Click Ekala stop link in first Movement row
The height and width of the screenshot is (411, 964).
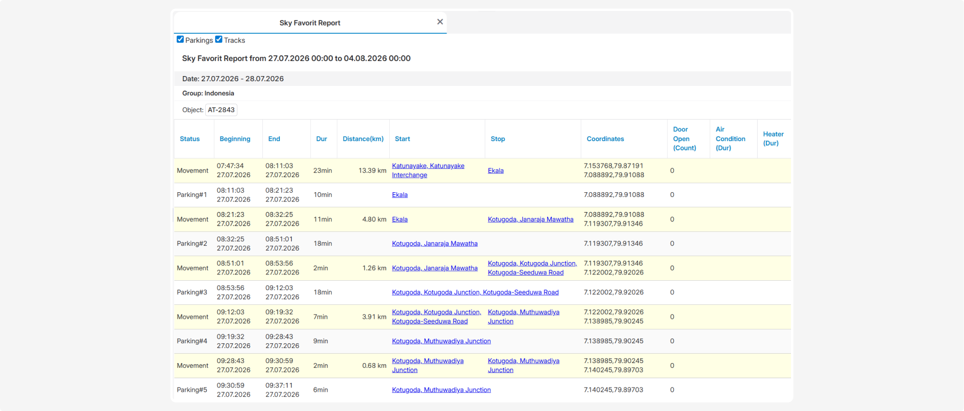click(496, 170)
